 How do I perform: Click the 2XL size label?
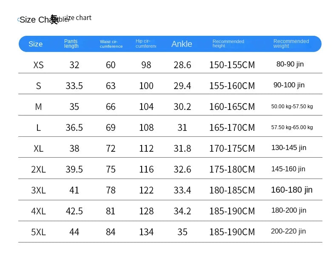coord(38,170)
